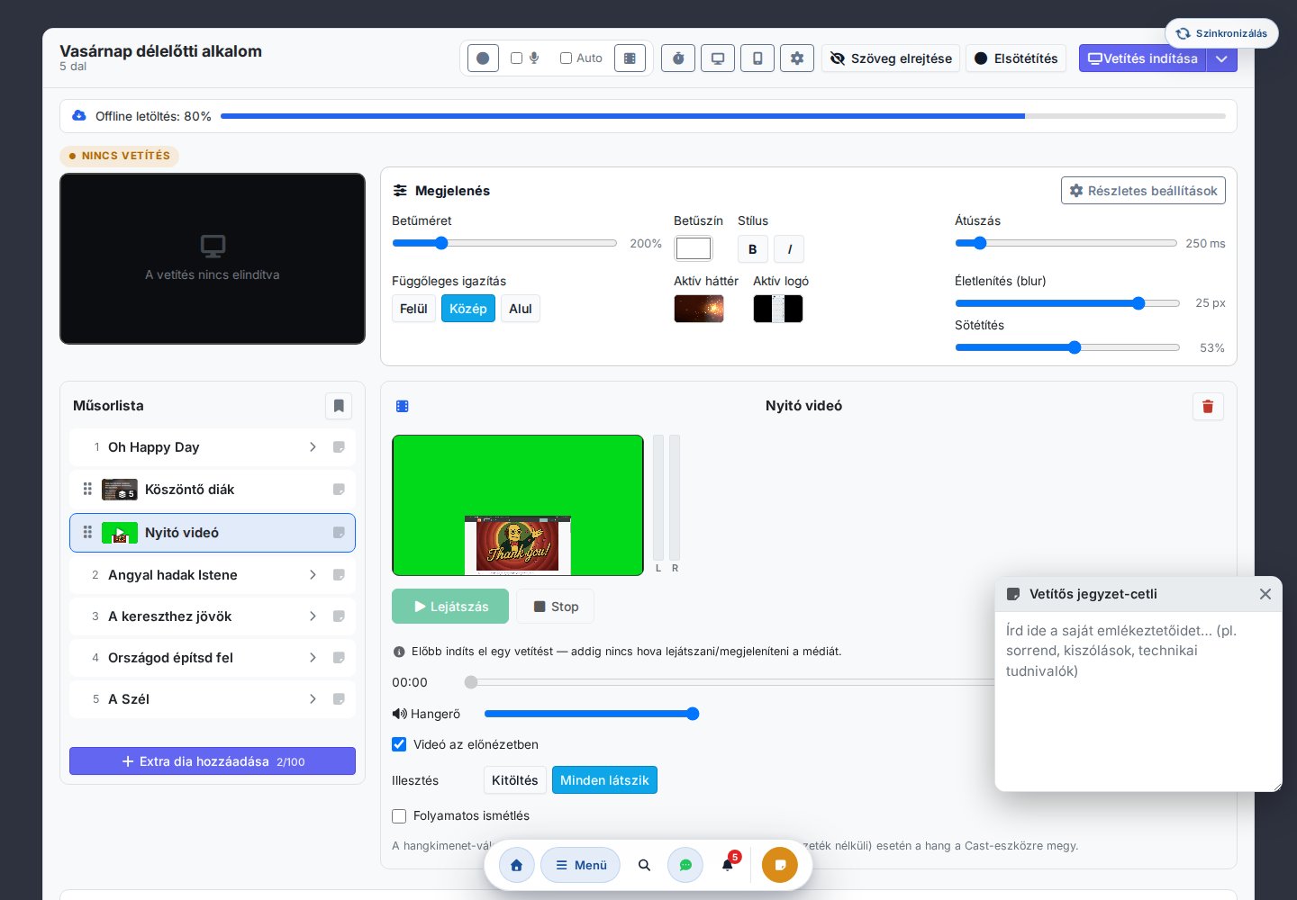Click the mobile device toolbar icon
The image size is (1297, 900).
point(757,58)
